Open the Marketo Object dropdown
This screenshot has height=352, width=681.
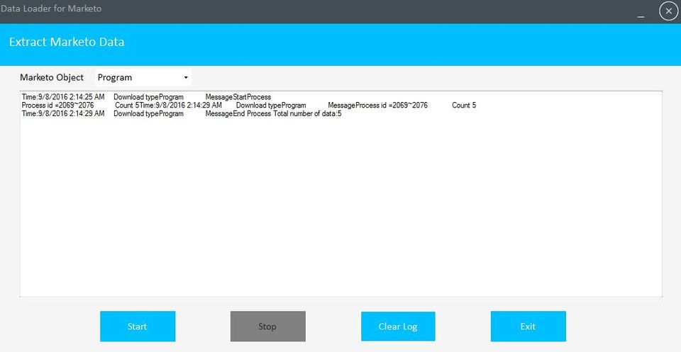[143, 78]
